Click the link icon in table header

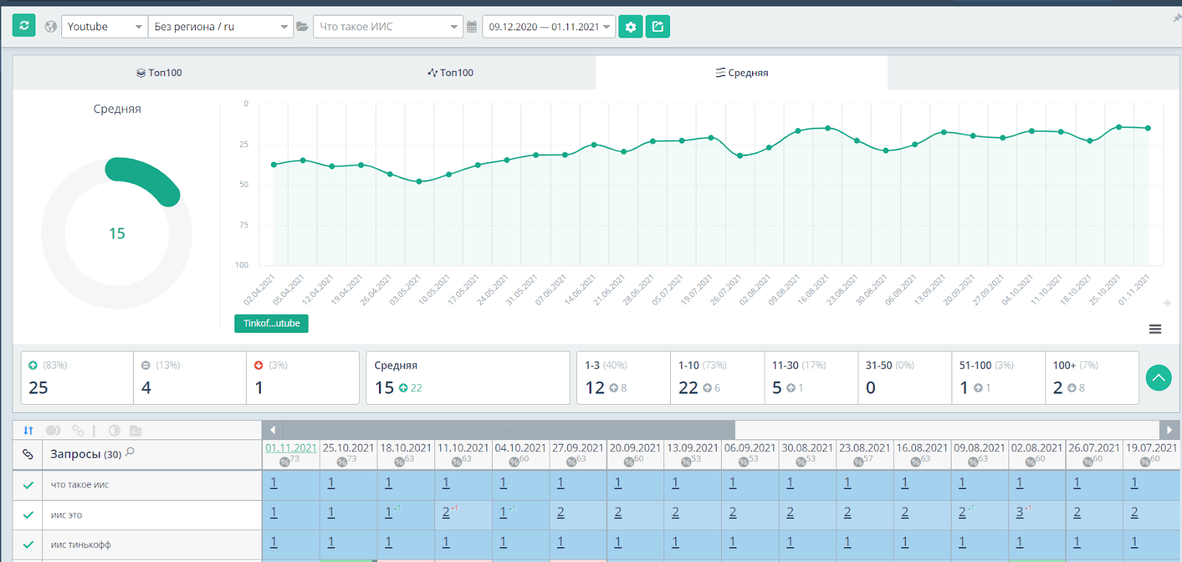click(27, 454)
